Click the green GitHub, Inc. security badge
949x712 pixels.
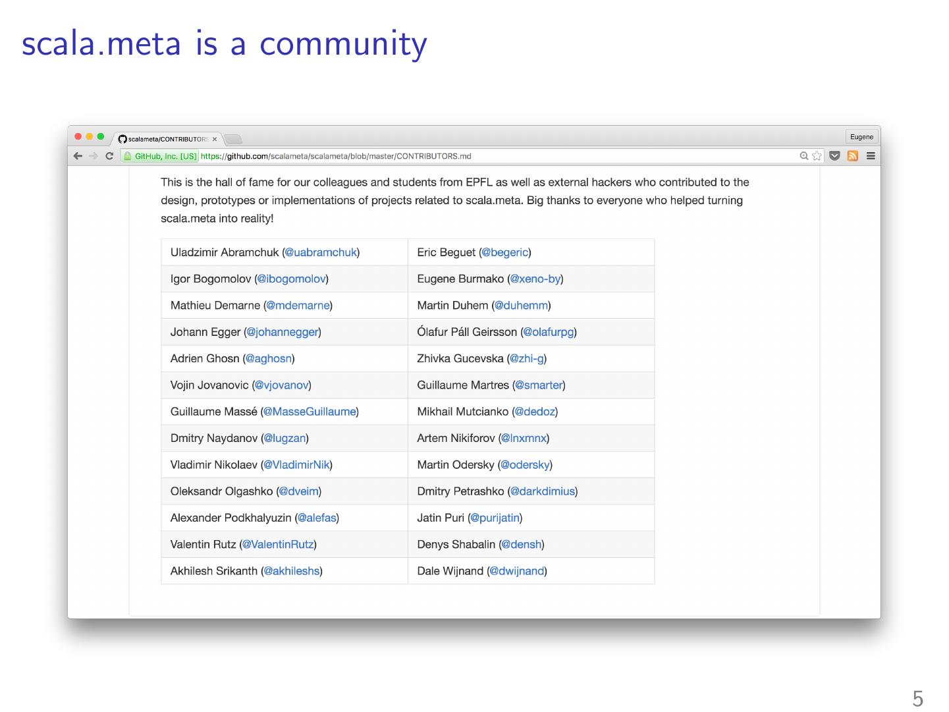(x=161, y=156)
